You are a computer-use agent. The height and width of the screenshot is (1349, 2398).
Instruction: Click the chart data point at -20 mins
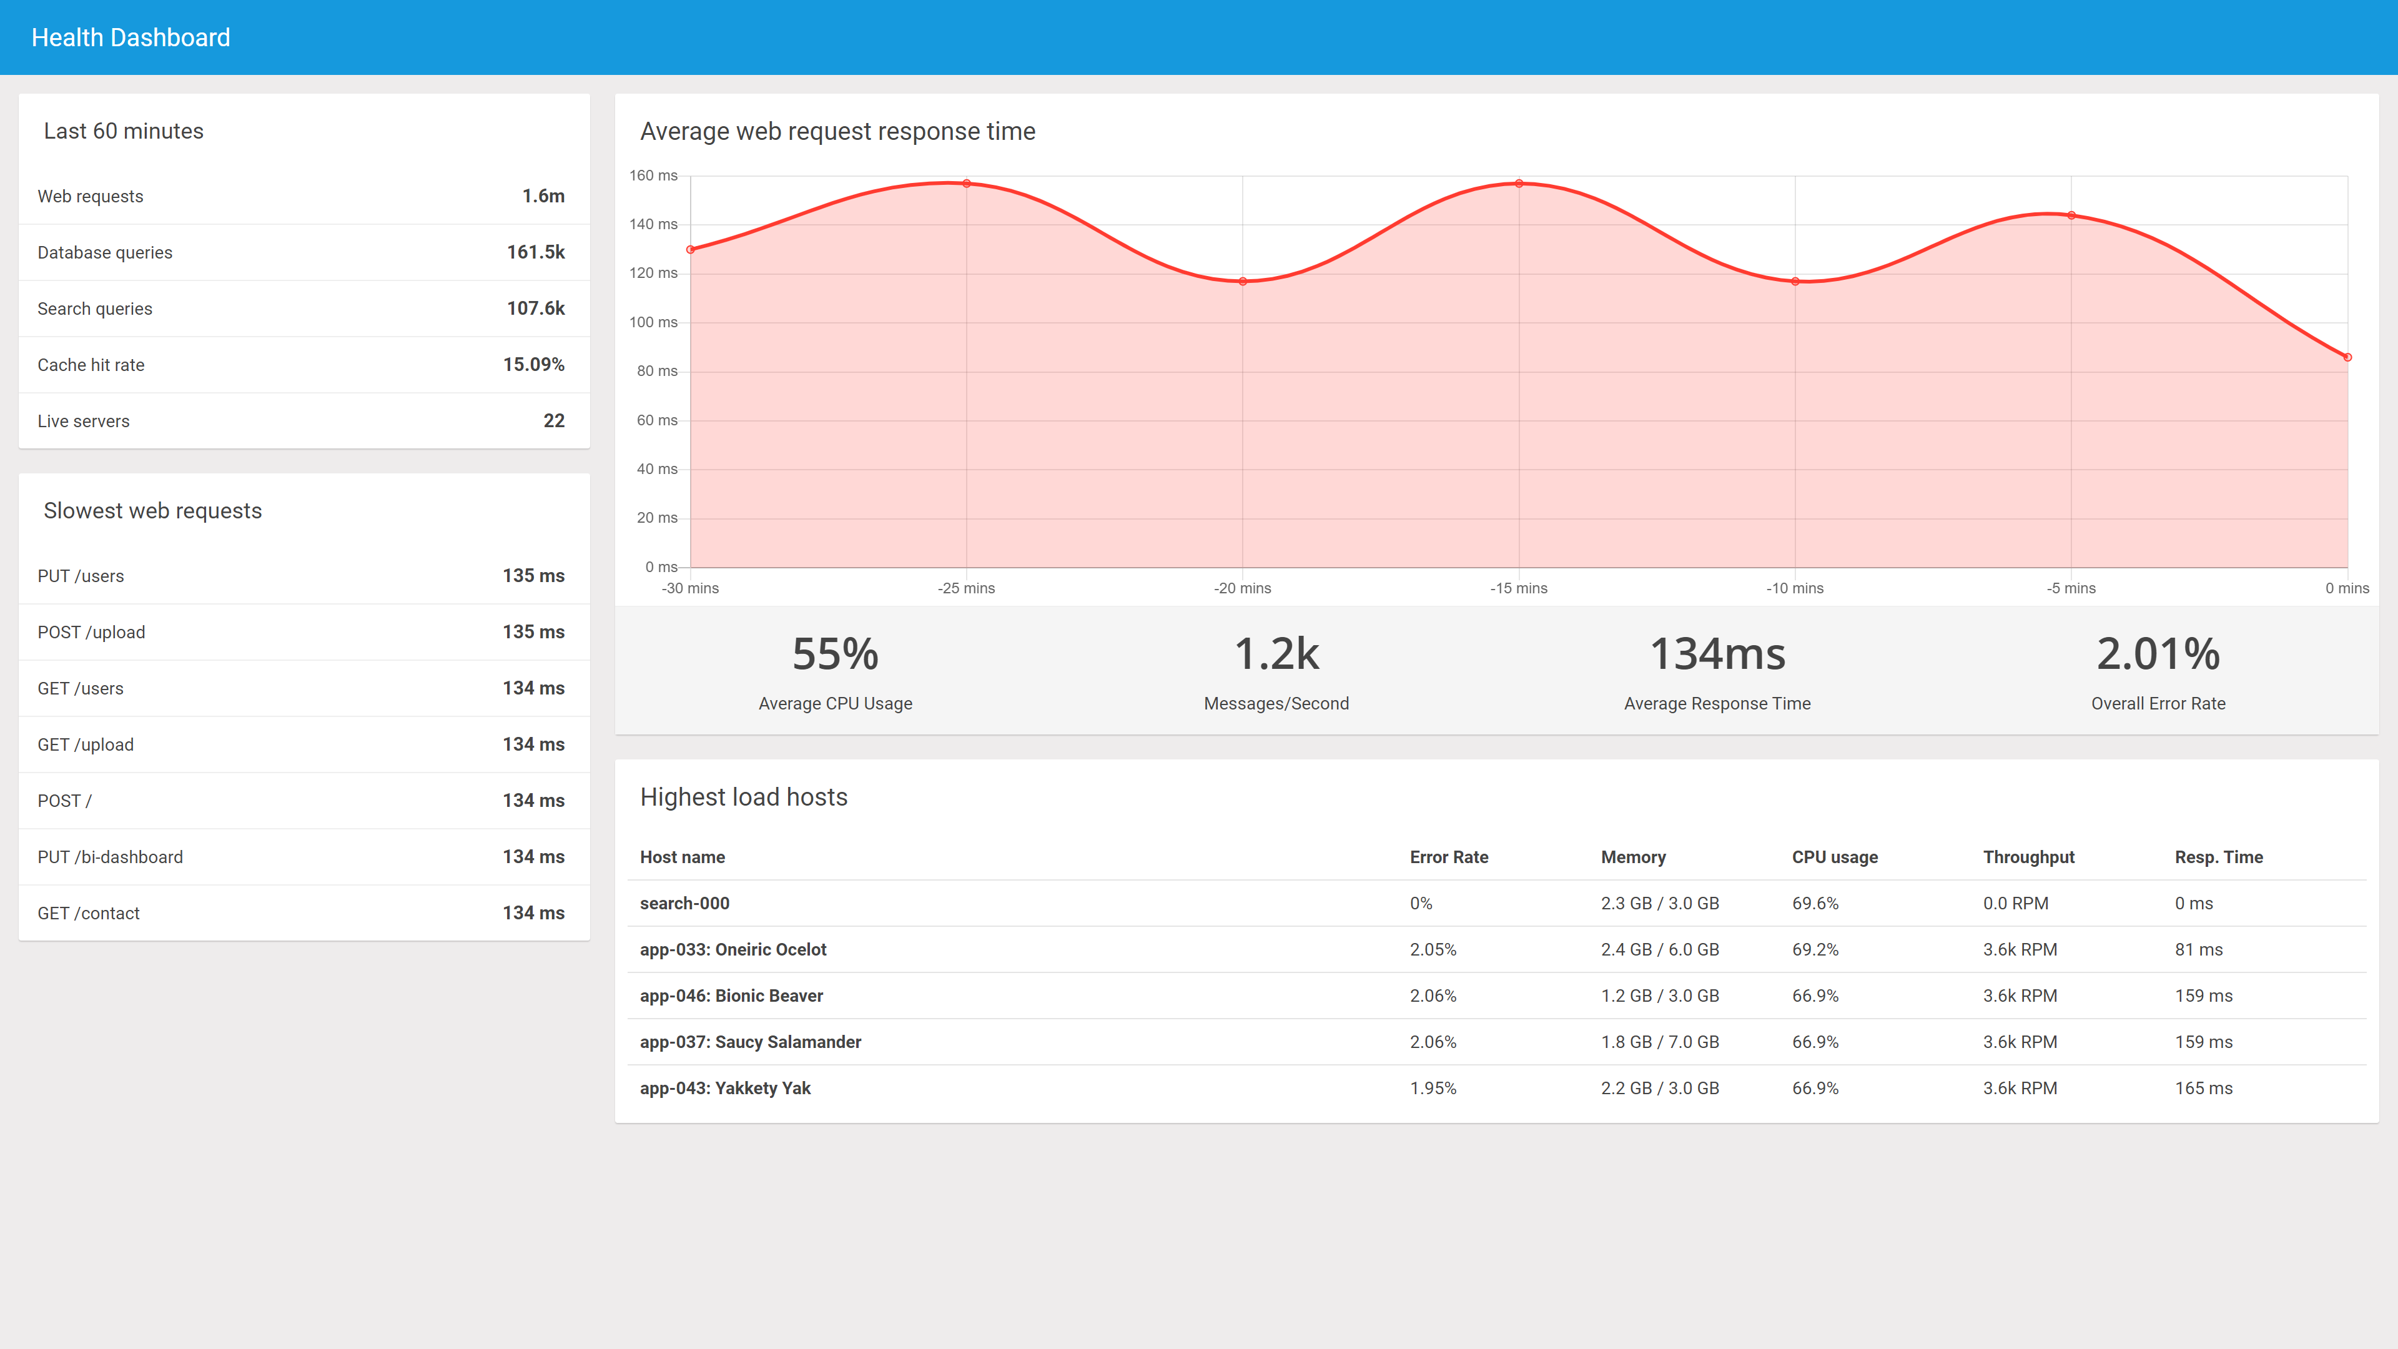pos(1243,281)
